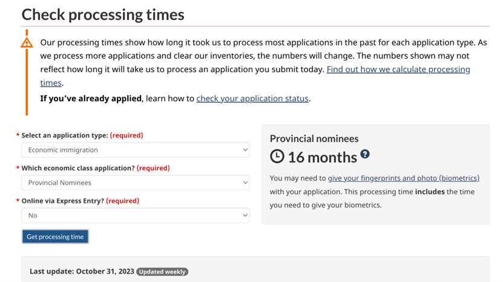
Task: Click the Get processing time button
Action: (55, 237)
